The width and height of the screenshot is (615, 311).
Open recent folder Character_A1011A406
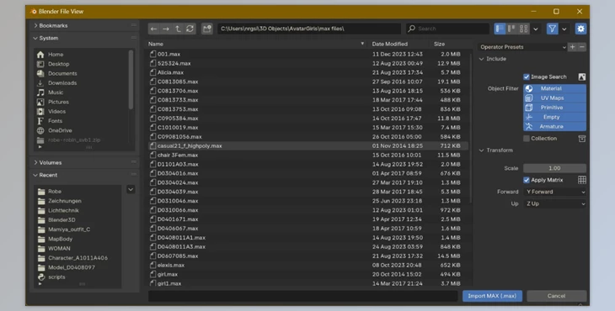click(x=78, y=258)
